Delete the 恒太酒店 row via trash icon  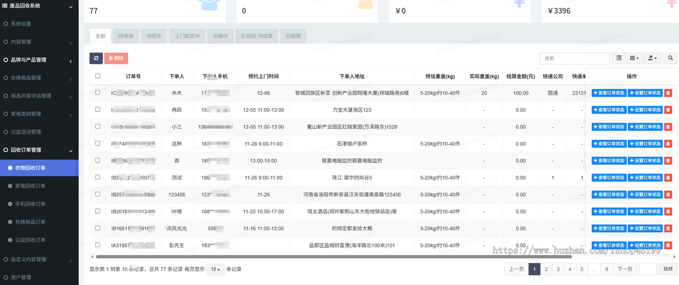pos(668,212)
